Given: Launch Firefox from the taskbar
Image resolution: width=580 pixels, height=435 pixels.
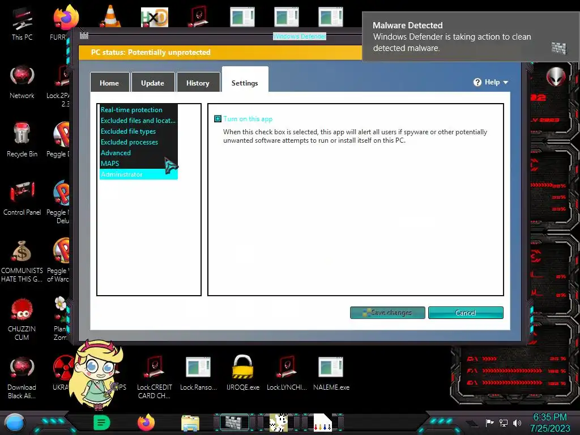Looking at the screenshot, I should (x=146, y=423).
